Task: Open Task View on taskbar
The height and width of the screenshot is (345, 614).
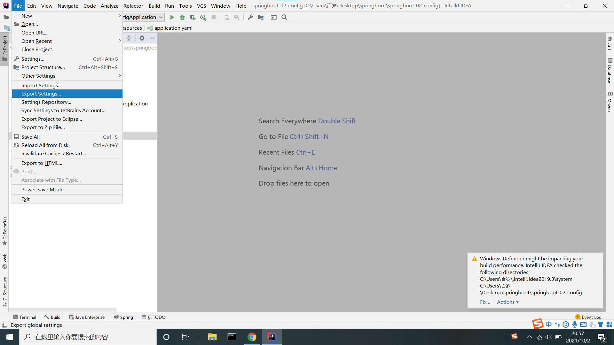Action: (185, 337)
